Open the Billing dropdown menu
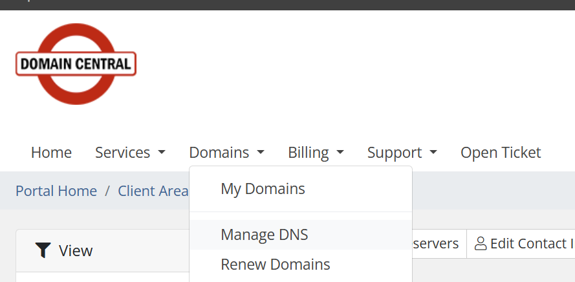 316,153
